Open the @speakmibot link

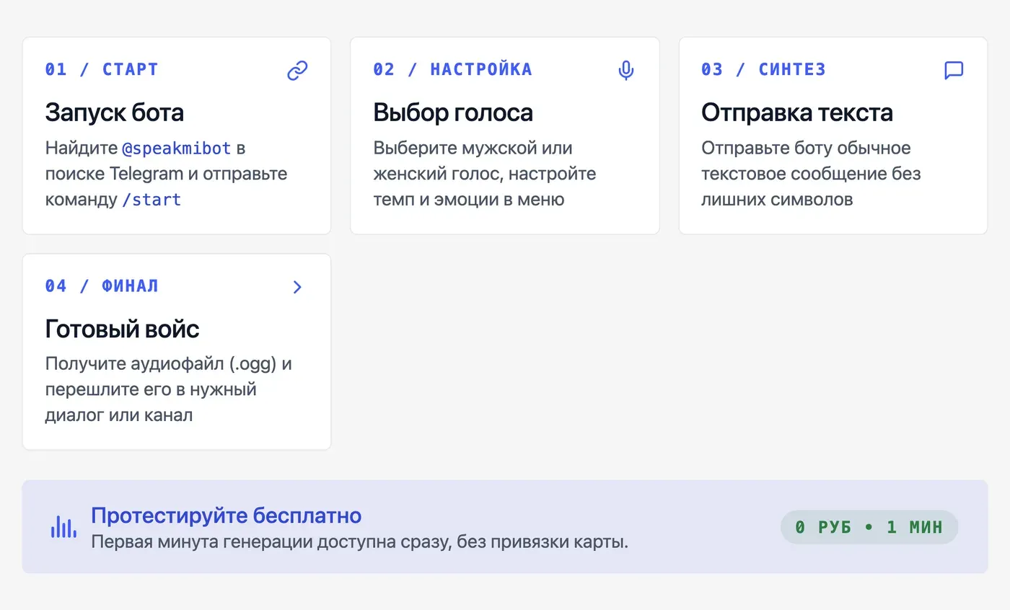(176, 149)
